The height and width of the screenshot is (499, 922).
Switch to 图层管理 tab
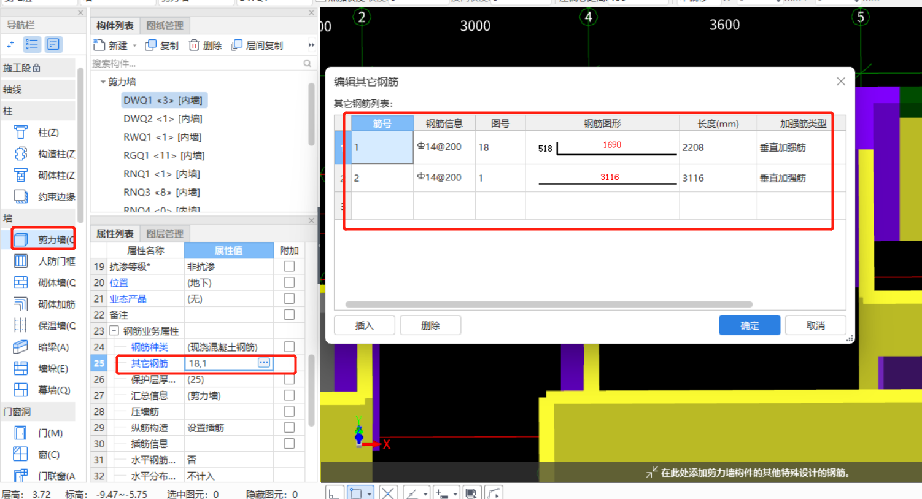point(165,234)
